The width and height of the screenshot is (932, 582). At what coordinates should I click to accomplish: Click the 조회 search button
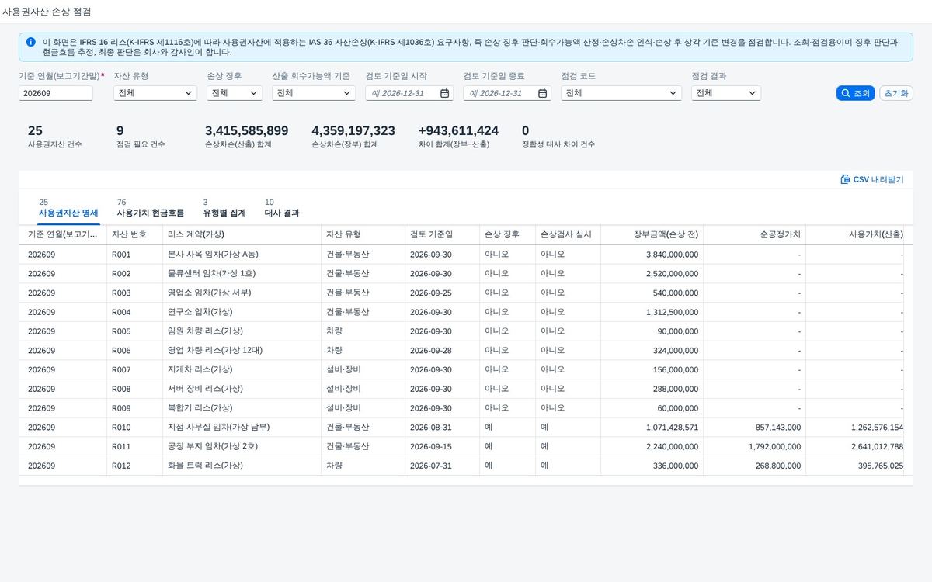[x=855, y=93]
